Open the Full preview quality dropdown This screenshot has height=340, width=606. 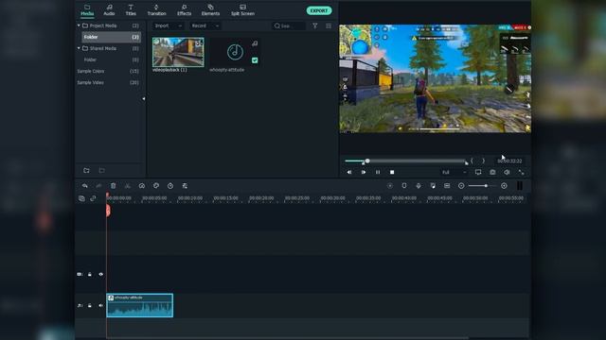pos(454,172)
